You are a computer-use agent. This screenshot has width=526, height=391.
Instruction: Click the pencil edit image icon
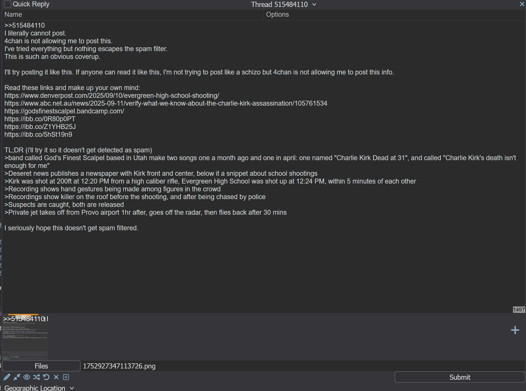pyautogui.click(x=7, y=377)
